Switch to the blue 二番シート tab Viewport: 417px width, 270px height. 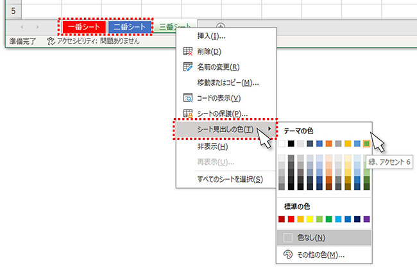[130, 27]
